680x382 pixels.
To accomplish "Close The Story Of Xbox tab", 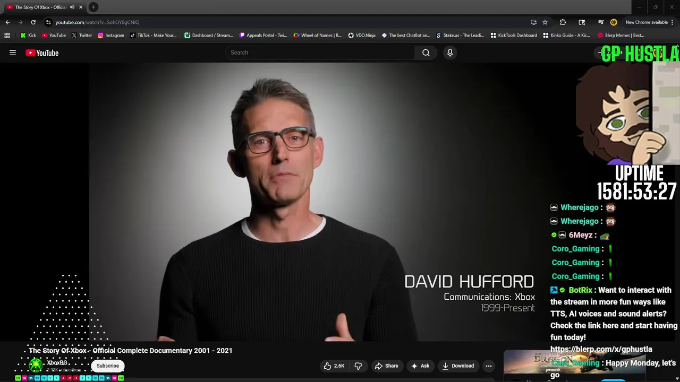I will [81, 7].
